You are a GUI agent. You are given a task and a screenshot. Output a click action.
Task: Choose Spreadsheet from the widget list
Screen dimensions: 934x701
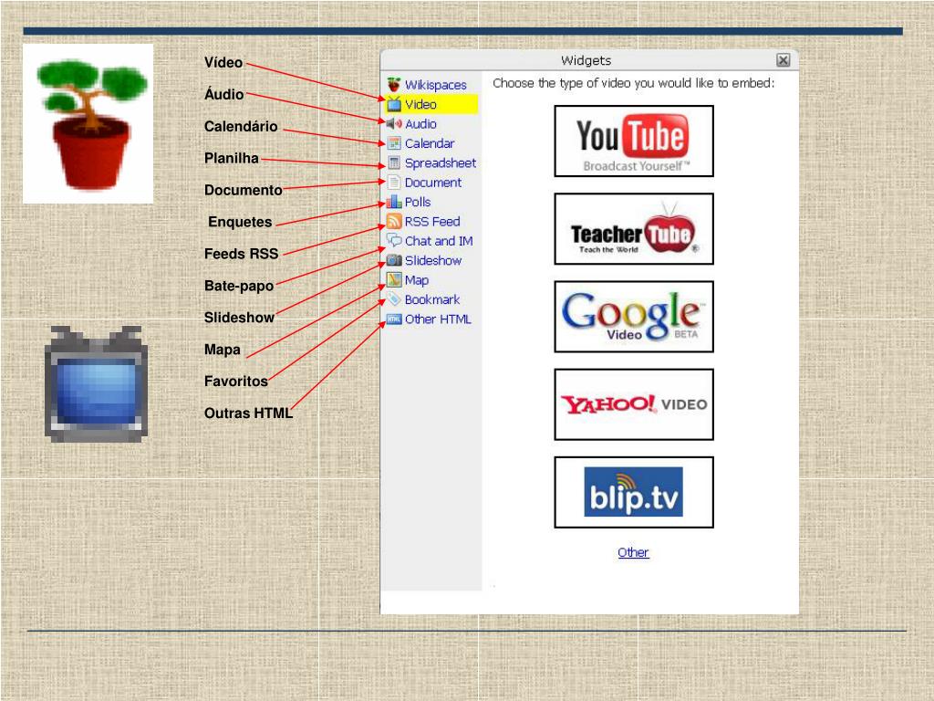[x=441, y=162]
